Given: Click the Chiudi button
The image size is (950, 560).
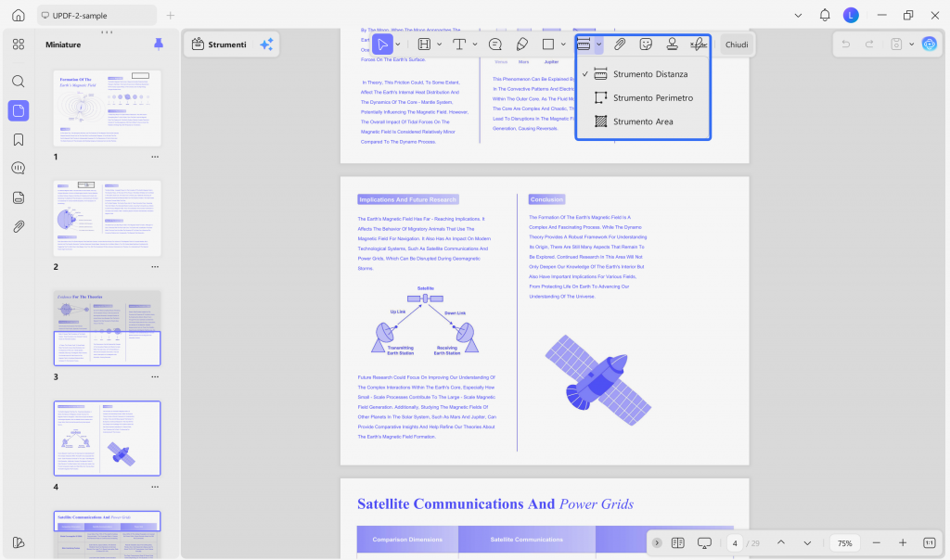Looking at the screenshot, I should point(737,45).
